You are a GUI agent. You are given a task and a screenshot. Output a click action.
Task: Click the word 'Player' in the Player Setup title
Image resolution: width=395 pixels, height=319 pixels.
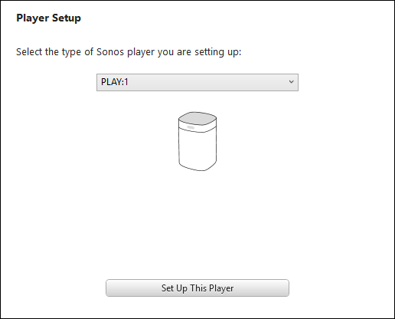[32, 18]
